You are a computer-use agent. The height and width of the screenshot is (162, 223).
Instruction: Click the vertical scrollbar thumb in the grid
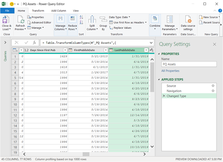[152, 77]
